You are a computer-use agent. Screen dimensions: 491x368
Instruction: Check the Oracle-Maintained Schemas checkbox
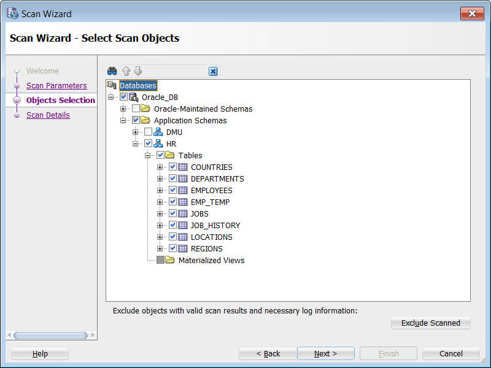click(x=136, y=109)
